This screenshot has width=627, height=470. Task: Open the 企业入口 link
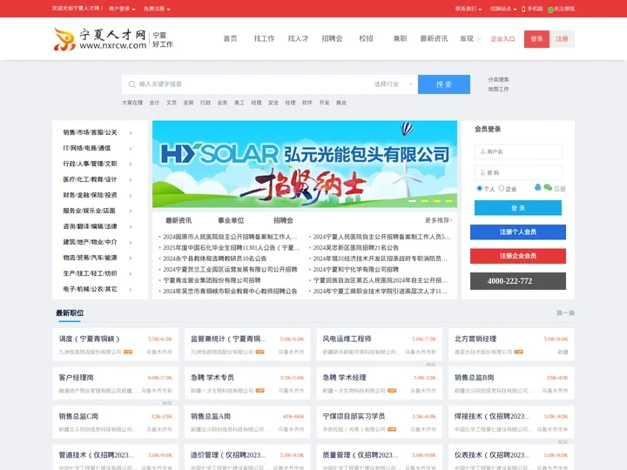click(502, 39)
